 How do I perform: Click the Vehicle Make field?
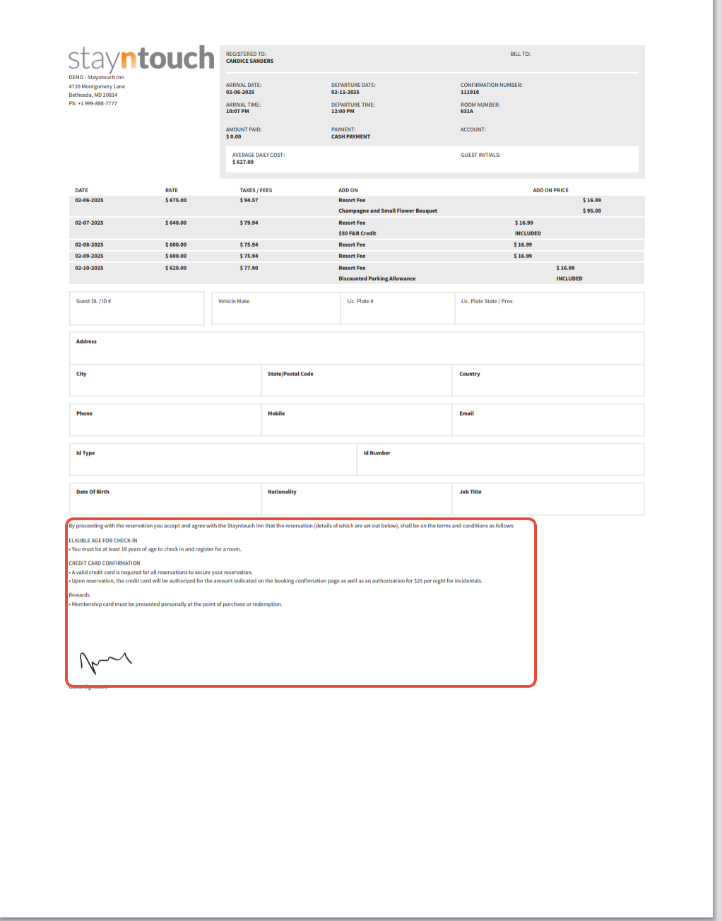(x=276, y=308)
